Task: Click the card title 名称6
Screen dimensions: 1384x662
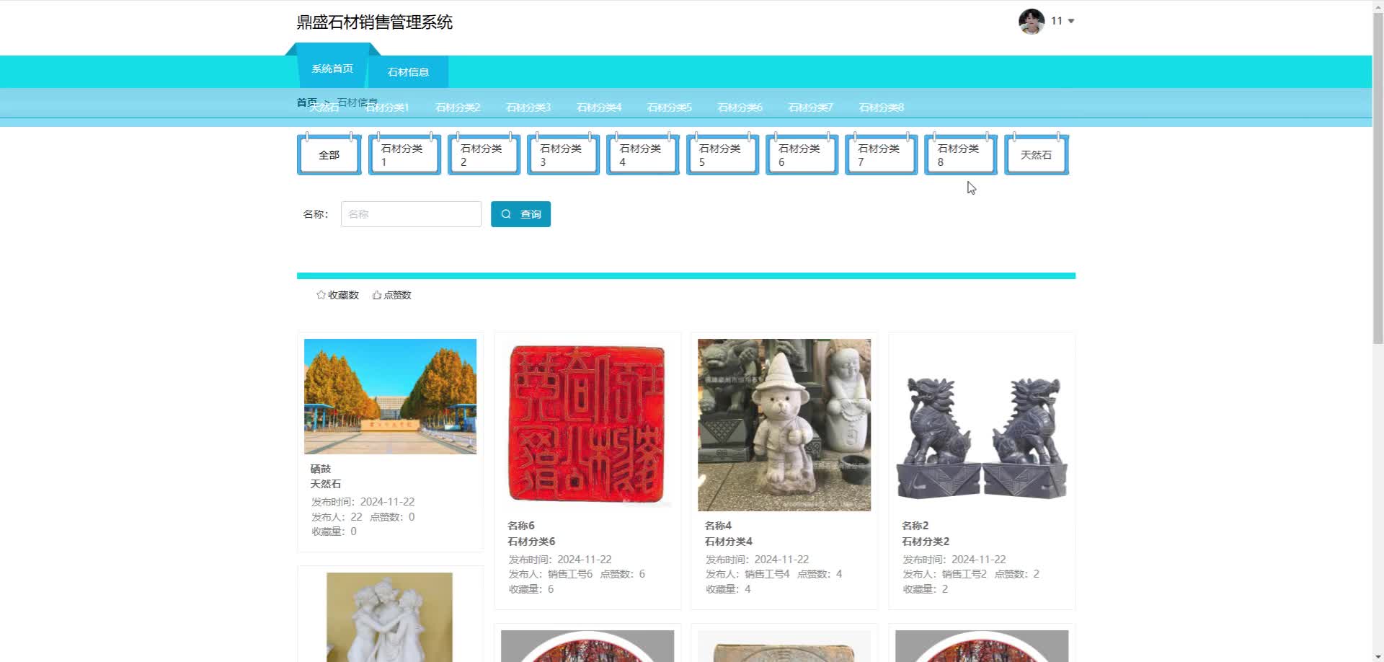Action: coord(521,526)
